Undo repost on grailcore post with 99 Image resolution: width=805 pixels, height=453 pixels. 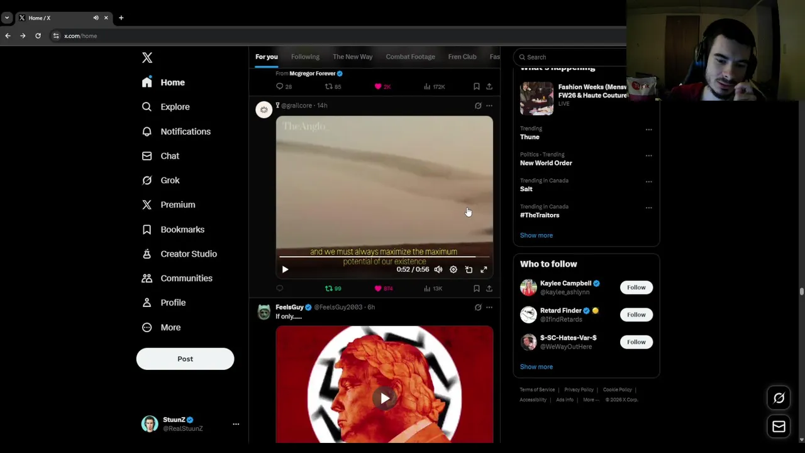(333, 288)
